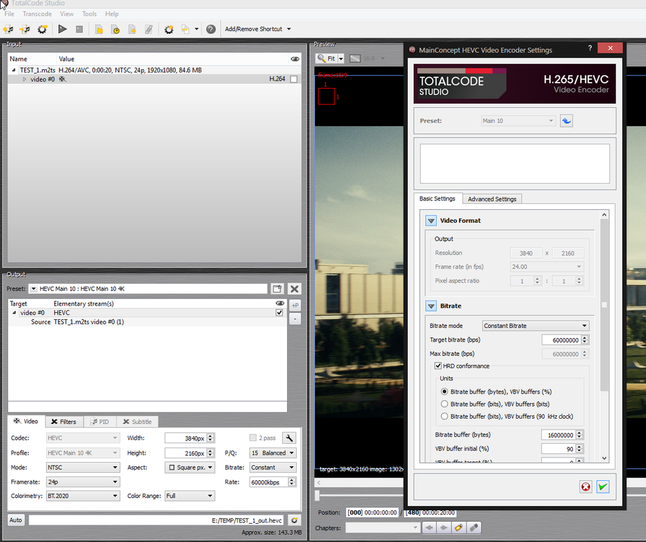Uncheck the HEVC output stream checkbox

pos(280,313)
